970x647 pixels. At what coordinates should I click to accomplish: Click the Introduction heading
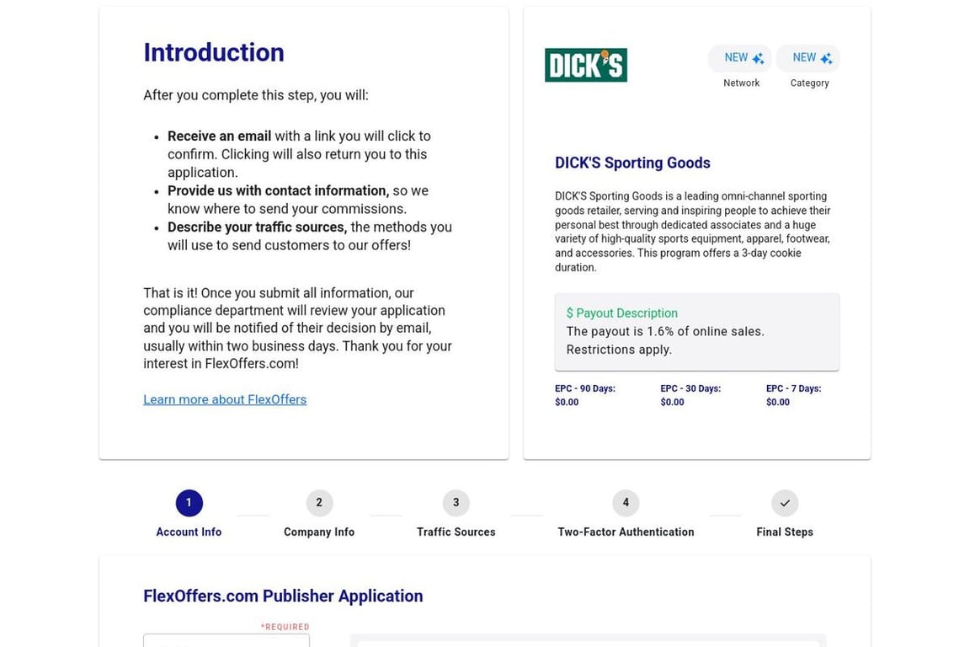[x=213, y=52]
